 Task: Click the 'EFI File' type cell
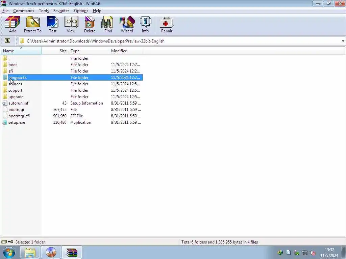77,116
